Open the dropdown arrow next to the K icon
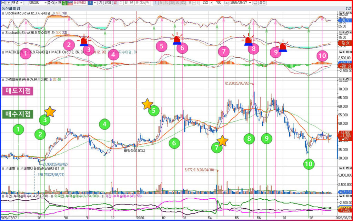The width and height of the screenshot is (353, 221). click(95, 3)
